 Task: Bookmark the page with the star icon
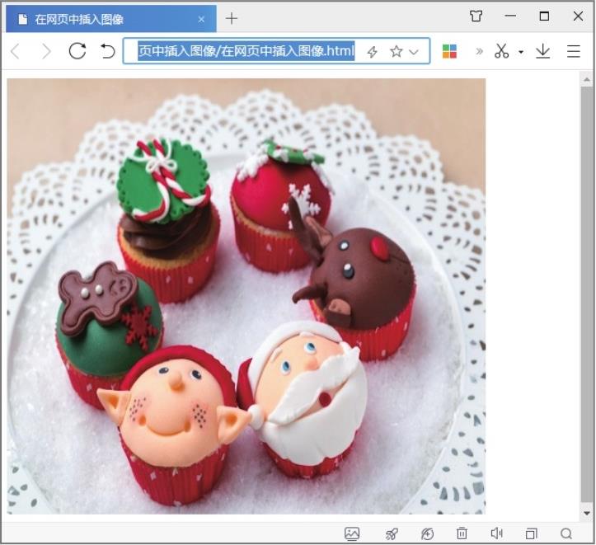(396, 51)
